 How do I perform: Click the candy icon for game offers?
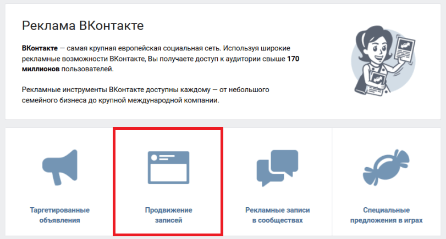[x=386, y=168]
